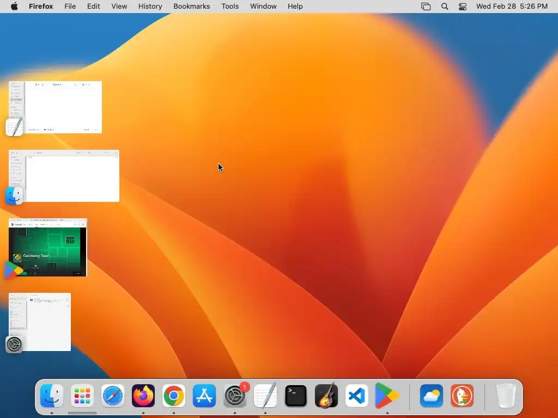Open the Bookmarks menu
Screen dimensions: 558x418
click(192, 7)
